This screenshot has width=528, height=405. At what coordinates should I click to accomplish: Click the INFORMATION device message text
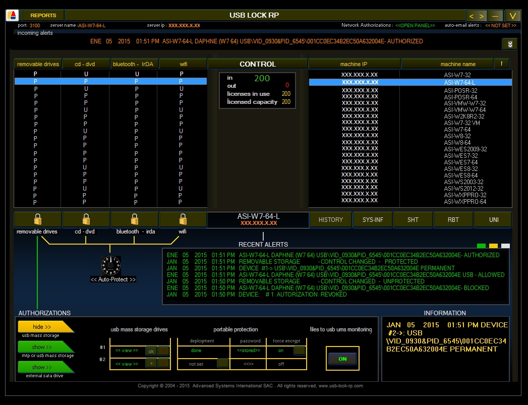click(x=447, y=337)
